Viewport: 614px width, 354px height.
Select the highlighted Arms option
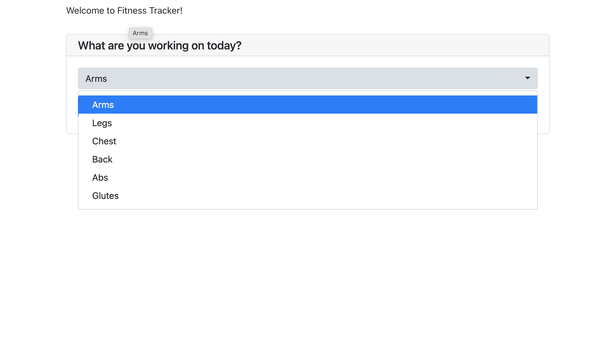click(x=308, y=105)
